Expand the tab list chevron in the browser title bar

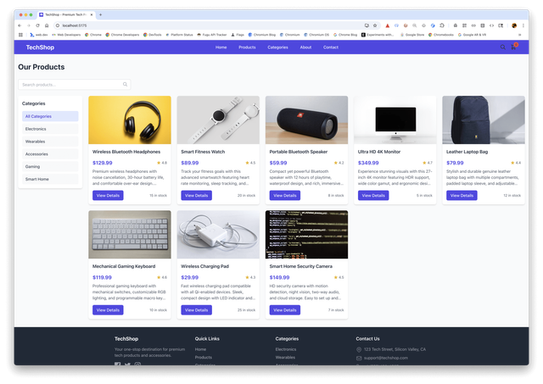(x=518, y=14)
